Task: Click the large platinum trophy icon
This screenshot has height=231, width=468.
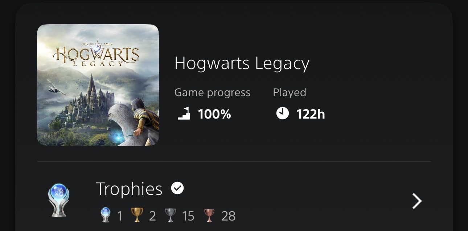Action: 58,200
